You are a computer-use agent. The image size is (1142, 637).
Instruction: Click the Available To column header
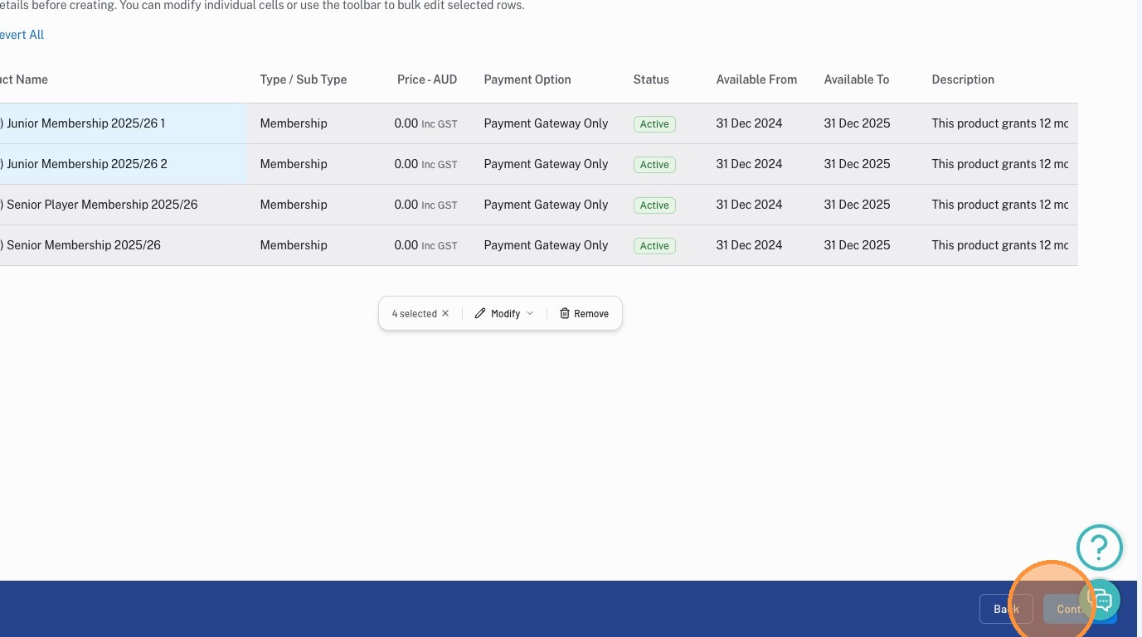(857, 80)
